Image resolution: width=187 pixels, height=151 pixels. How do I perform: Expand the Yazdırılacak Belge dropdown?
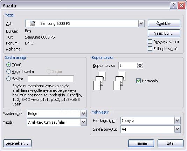[x=83, y=114]
